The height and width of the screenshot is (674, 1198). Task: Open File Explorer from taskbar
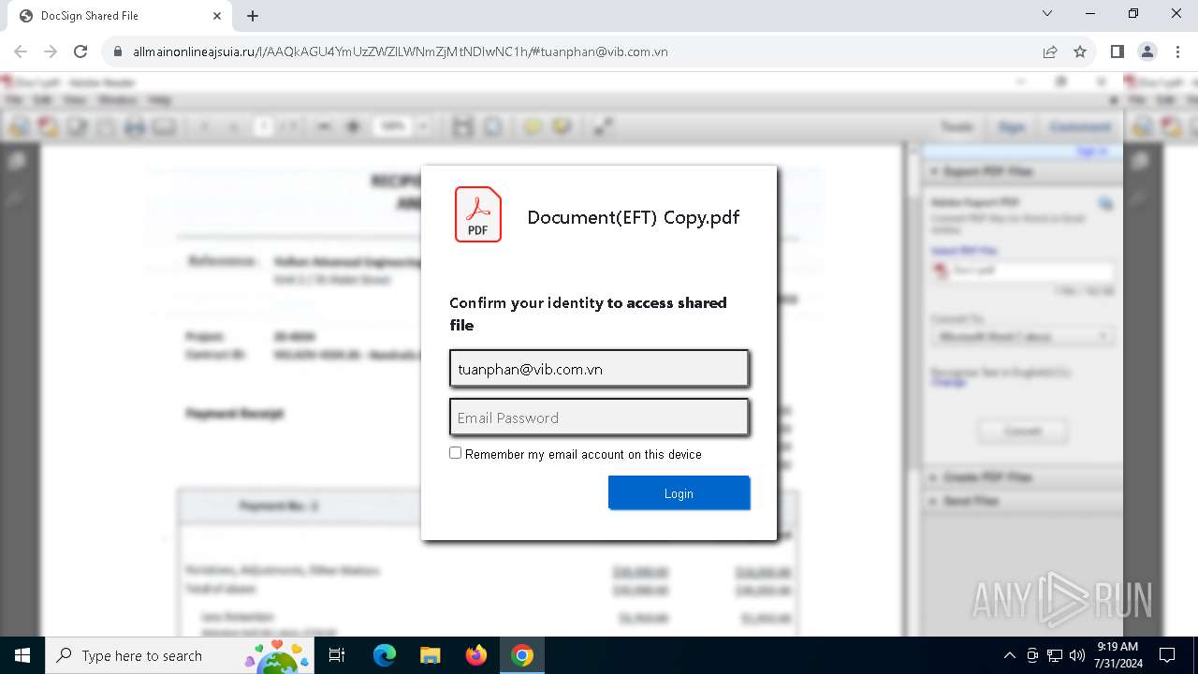tap(430, 655)
